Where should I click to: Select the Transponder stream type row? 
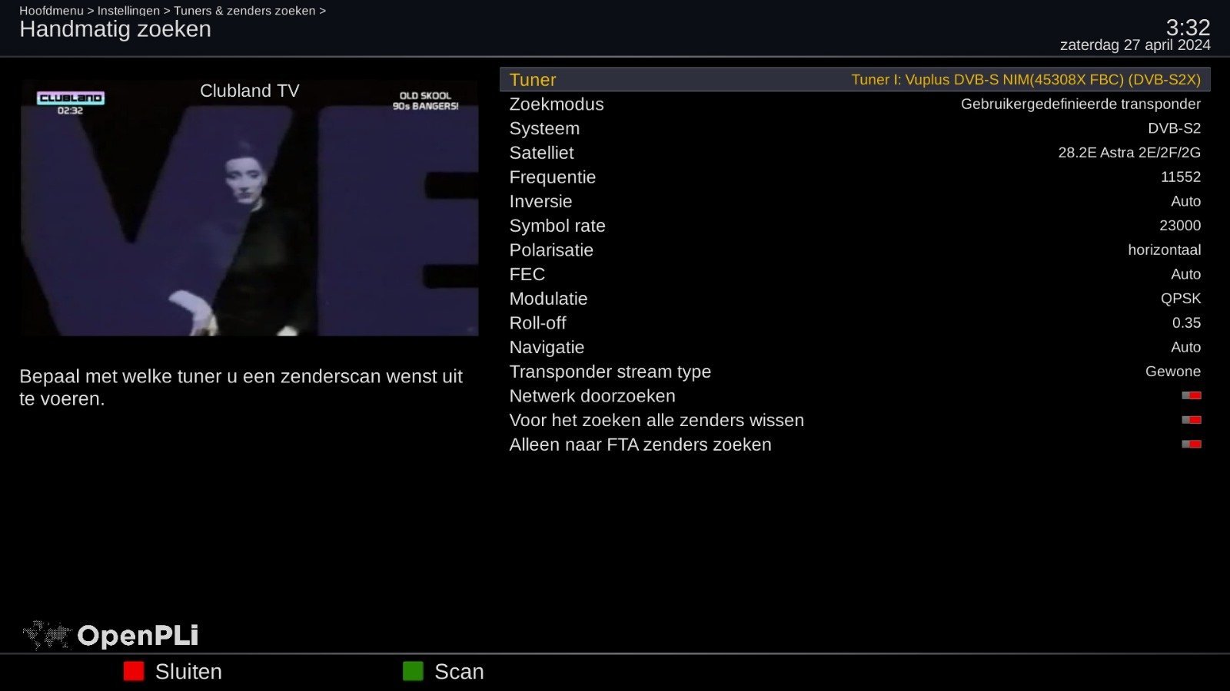tap(855, 372)
